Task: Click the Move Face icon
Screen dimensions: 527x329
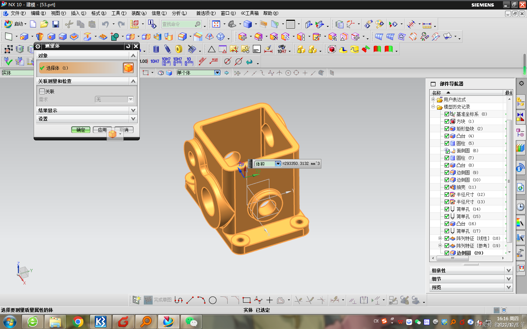Action: (243, 37)
